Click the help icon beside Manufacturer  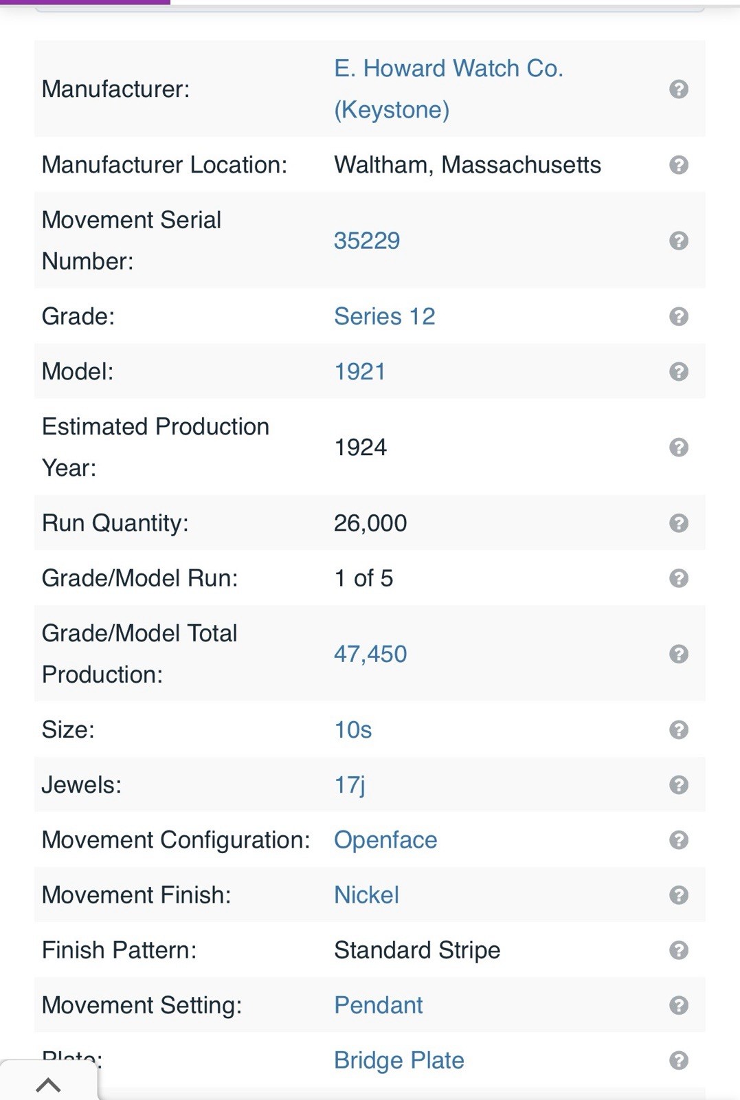678,89
